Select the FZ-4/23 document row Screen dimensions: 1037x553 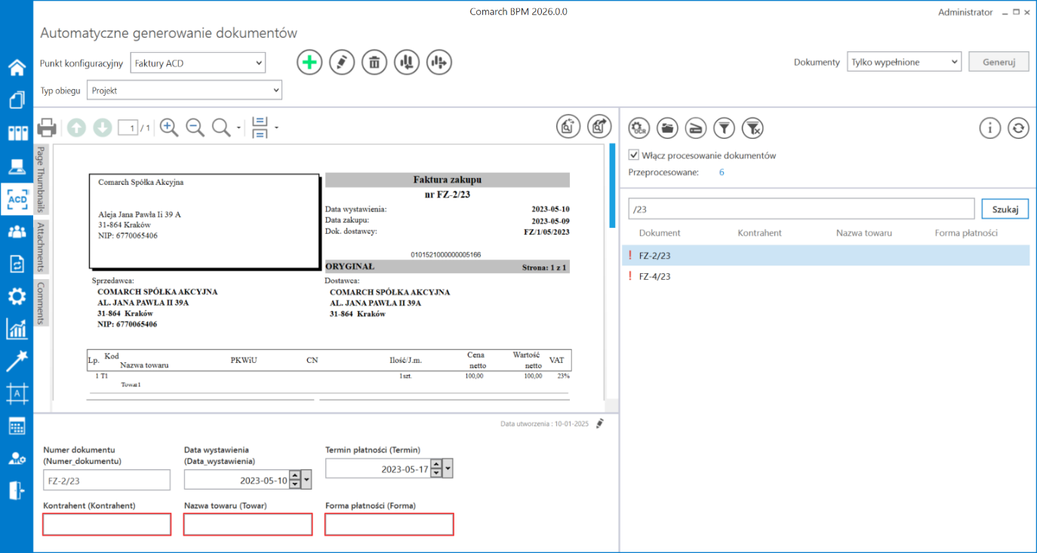655,276
